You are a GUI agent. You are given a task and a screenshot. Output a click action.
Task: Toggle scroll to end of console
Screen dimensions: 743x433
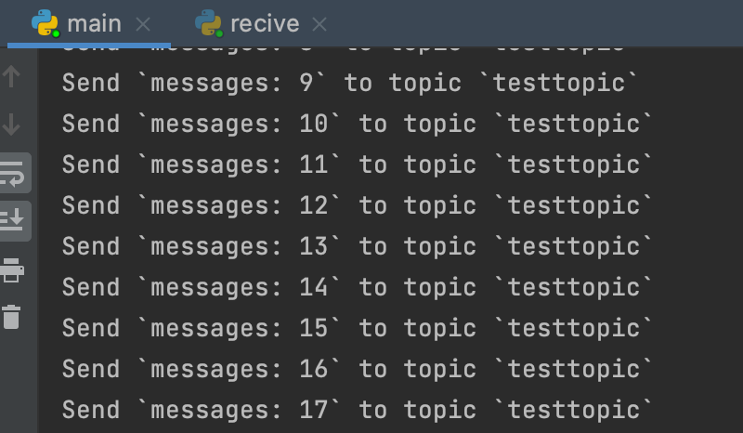[13, 220]
